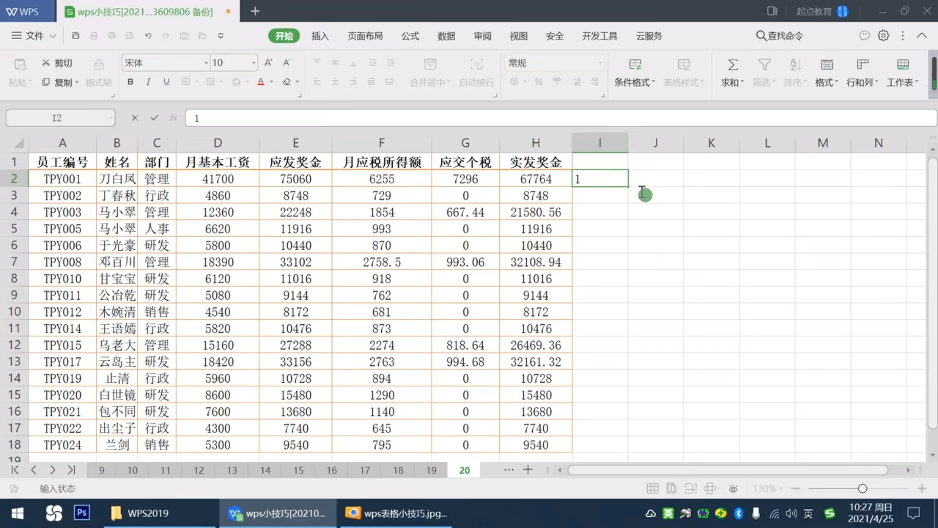Cancel cell entry with the X button

(x=135, y=118)
